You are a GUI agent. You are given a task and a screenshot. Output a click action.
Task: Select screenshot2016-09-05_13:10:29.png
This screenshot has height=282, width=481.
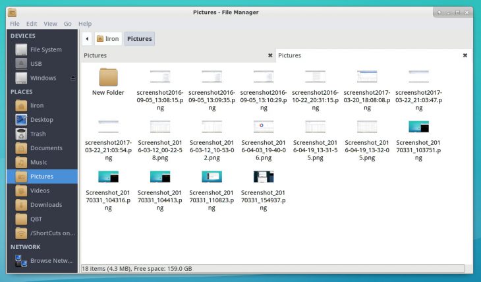[264, 90]
